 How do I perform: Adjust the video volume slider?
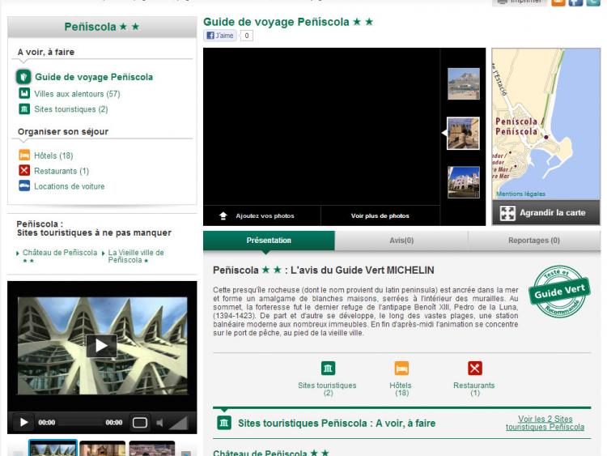coord(178,423)
